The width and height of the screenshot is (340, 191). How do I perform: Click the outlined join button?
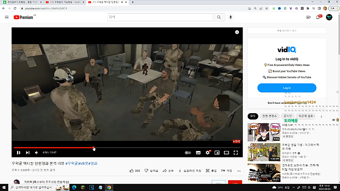[219, 182]
